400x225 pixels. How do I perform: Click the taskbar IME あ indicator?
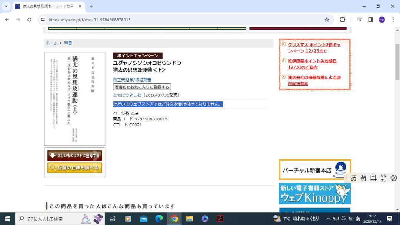click(358, 219)
